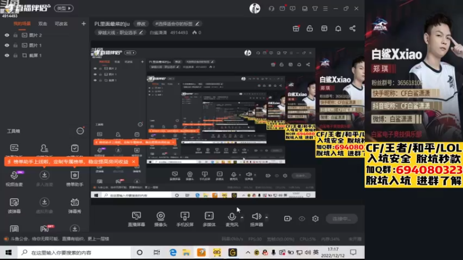Open the 视频连麦 video link tool
The width and height of the screenshot is (463, 260).
[14, 178]
